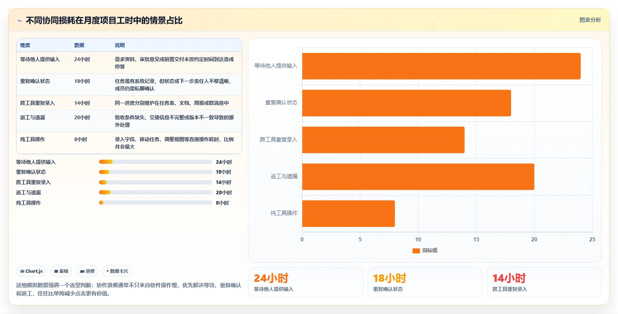Image resolution: width=618 pixels, height=314 pixels.
Task: Click the 返工与遗漏 progress list label
Action: tap(28, 192)
